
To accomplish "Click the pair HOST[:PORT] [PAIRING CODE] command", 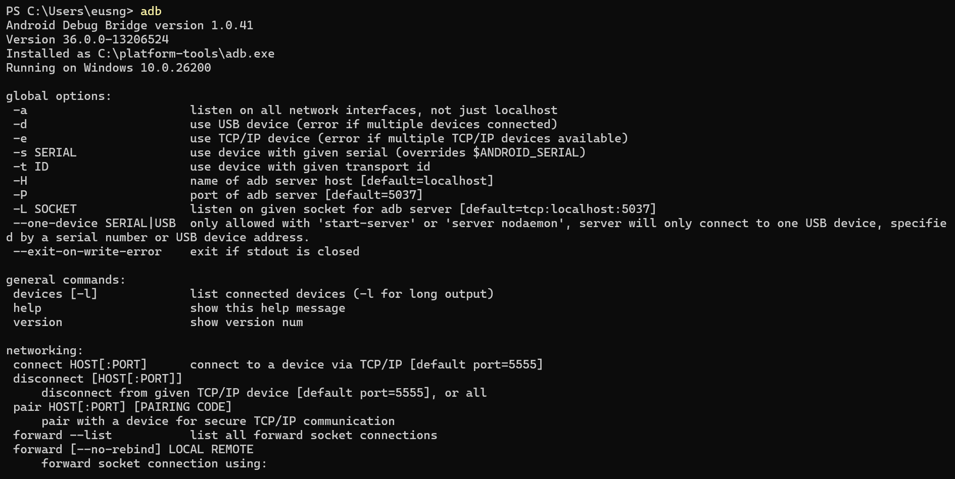I will pyautogui.click(x=122, y=407).
